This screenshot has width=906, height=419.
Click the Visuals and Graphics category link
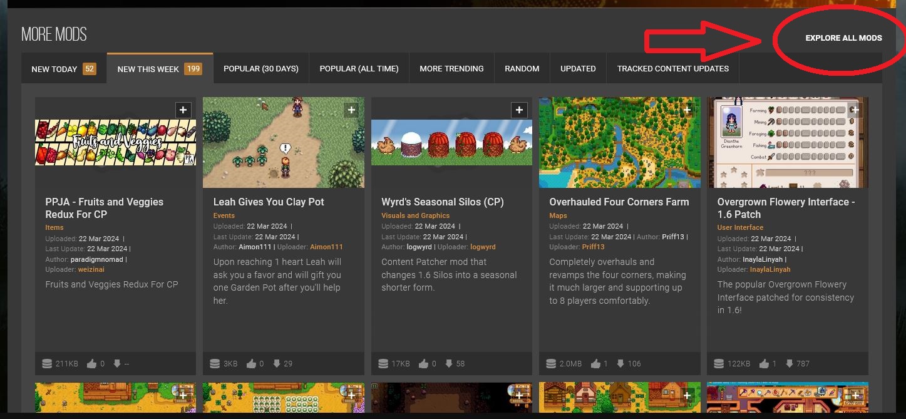click(x=416, y=215)
